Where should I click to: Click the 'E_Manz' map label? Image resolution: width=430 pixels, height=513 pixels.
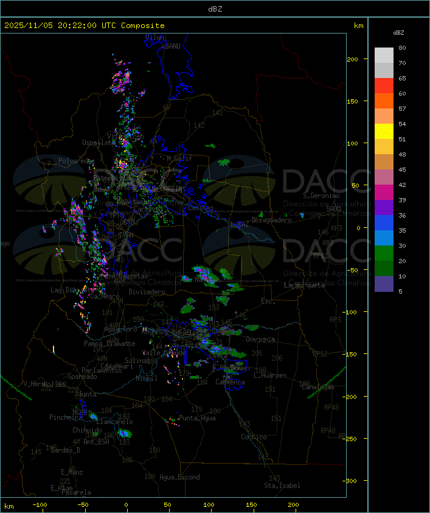72,472
